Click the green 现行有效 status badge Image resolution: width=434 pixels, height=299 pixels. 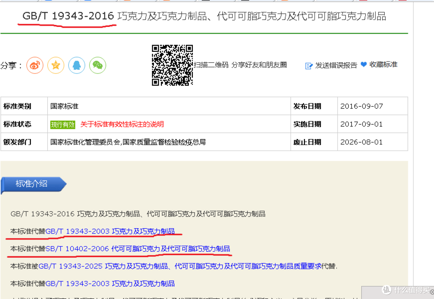click(x=63, y=125)
